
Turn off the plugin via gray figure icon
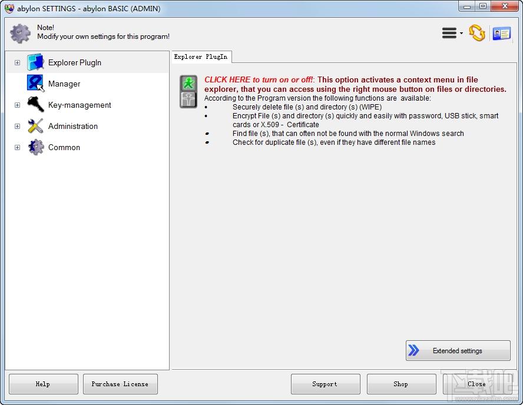(x=188, y=99)
